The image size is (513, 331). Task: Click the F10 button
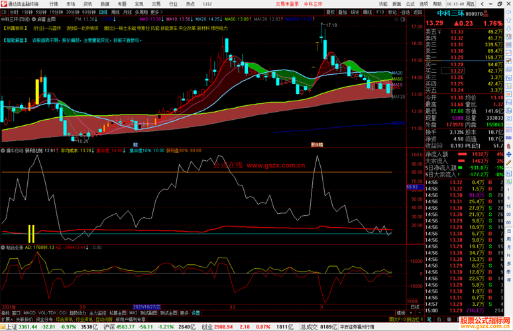coord(380,12)
